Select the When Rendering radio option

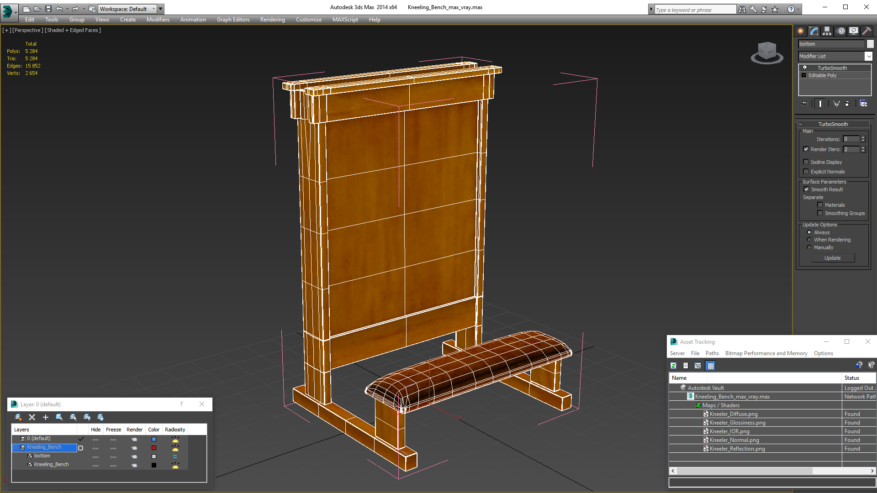tap(809, 240)
